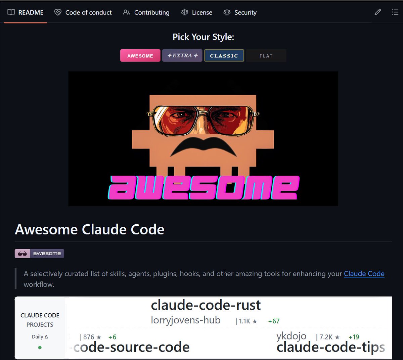This screenshot has width=403, height=360.
Task: Click the +67 star delta
Action: pyautogui.click(x=274, y=321)
